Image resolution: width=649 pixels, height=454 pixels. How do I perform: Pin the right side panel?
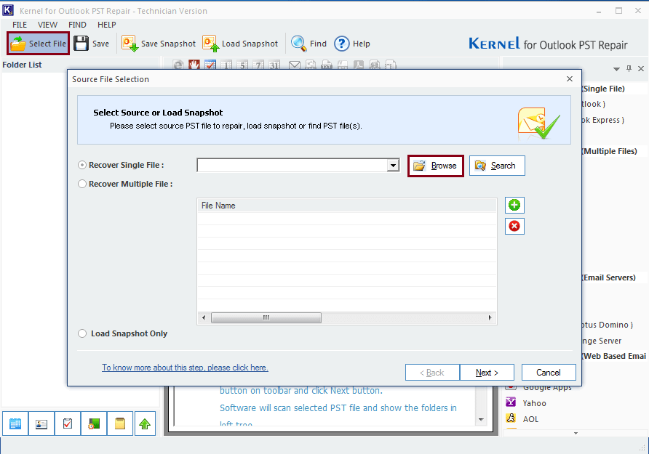[629, 68]
